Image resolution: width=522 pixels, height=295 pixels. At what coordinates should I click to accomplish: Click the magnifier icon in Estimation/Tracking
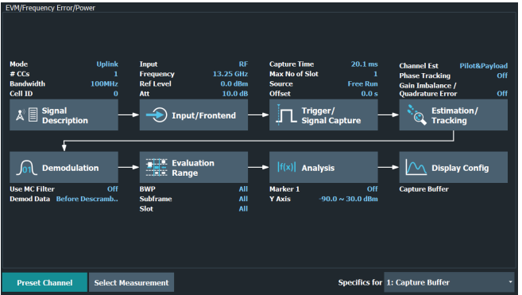(x=416, y=115)
